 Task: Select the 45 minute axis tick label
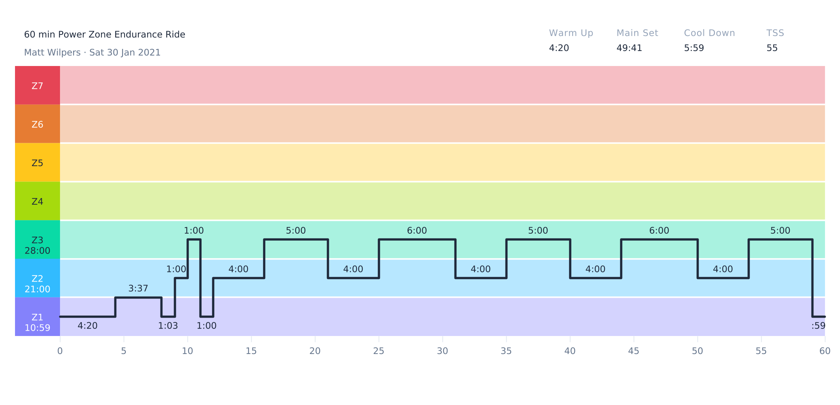(x=634, y=351)
